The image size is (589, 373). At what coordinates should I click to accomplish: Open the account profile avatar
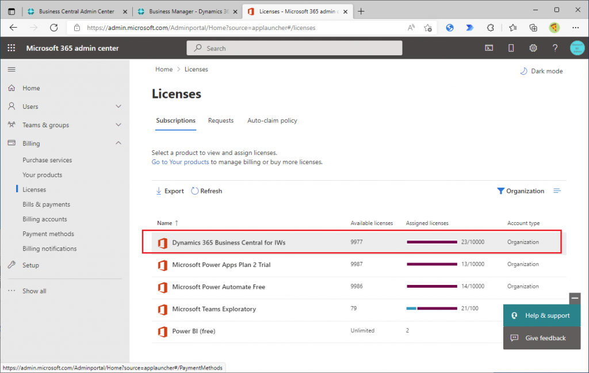coord(577,48)
